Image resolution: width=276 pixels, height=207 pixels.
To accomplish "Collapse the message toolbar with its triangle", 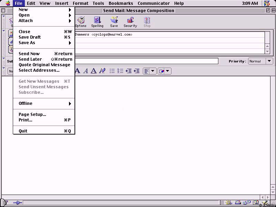I will tap(4, 16).
